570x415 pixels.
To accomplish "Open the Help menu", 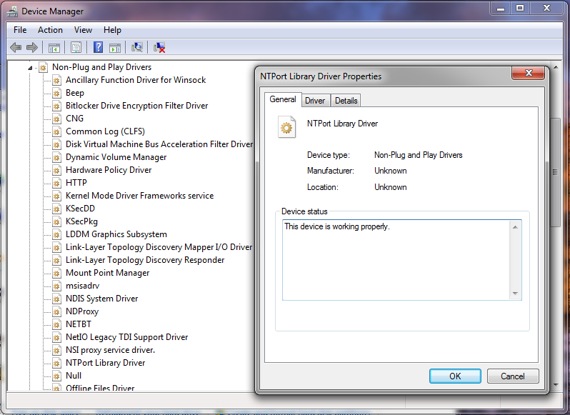I will pyautogui.click(x=112, y=30).
